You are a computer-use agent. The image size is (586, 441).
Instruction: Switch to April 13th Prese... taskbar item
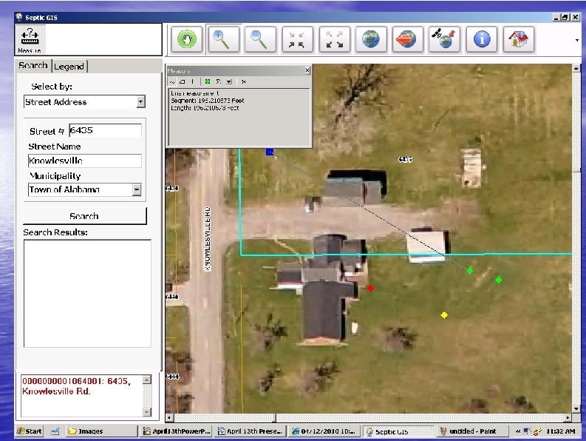(x=251, y=431)
